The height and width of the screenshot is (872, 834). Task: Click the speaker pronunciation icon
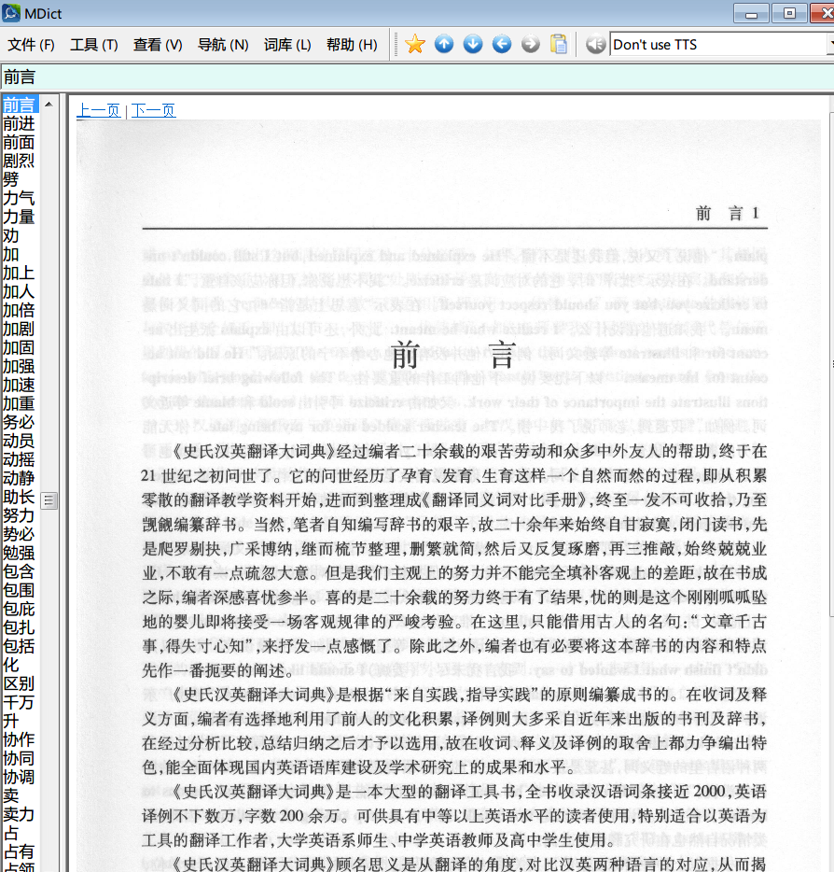595,45
